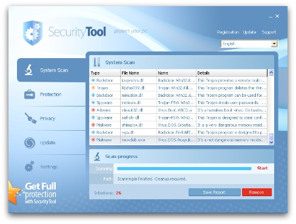Open the Registration link at top

(x=227, y=32)
